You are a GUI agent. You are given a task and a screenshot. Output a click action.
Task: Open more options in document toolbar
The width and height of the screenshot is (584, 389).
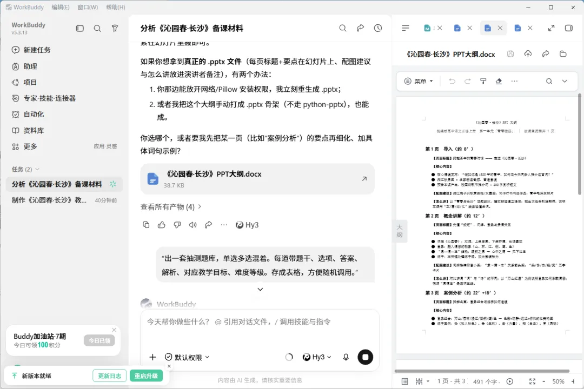(514, 81)
